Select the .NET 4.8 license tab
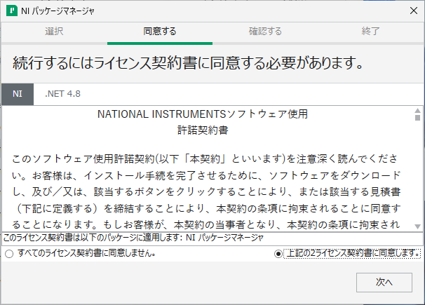Viewport: 425px width, 305px height. [62, 94]
